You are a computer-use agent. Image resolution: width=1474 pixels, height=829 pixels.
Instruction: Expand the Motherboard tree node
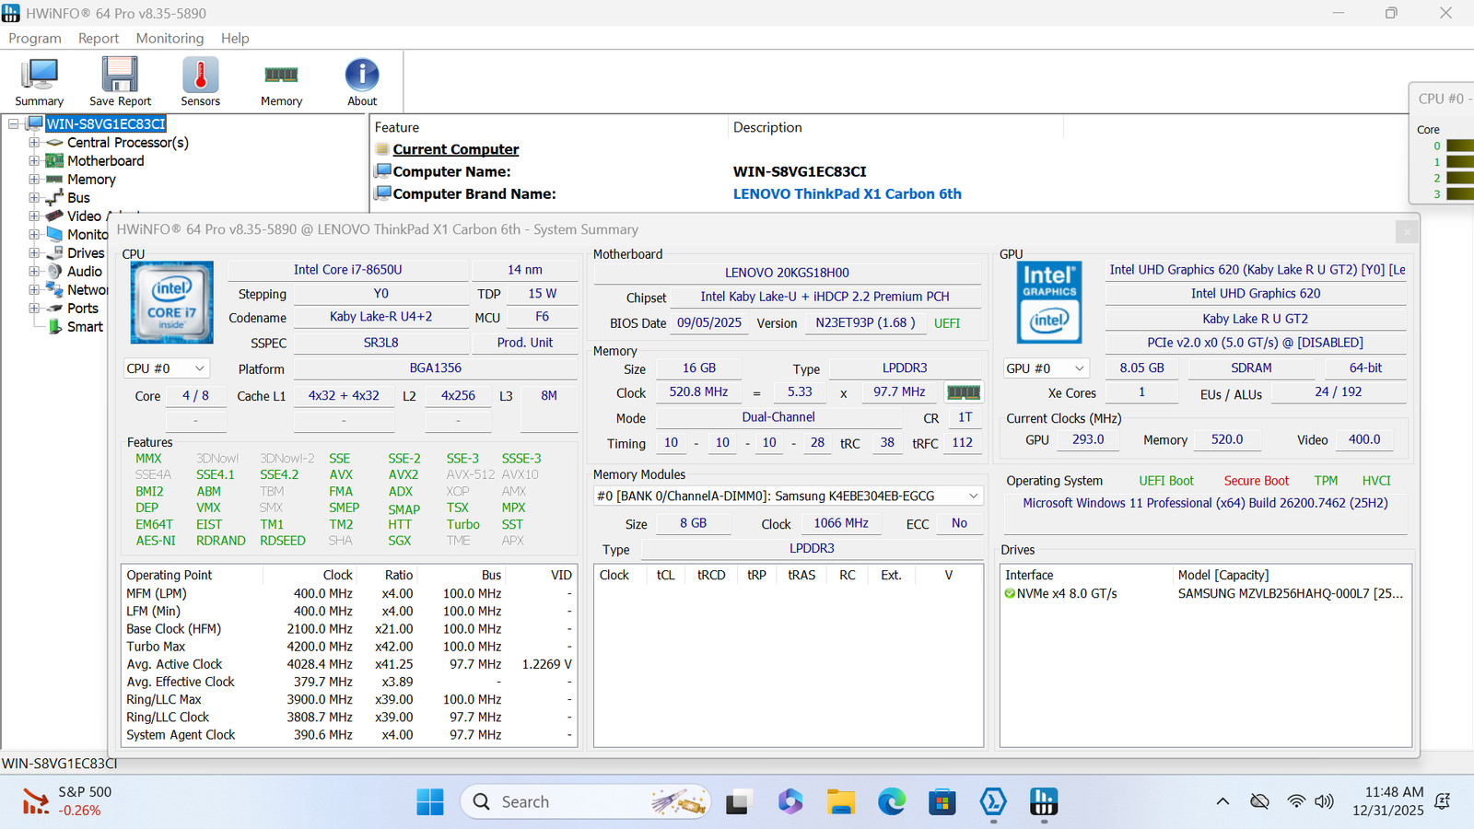point(34,161)
